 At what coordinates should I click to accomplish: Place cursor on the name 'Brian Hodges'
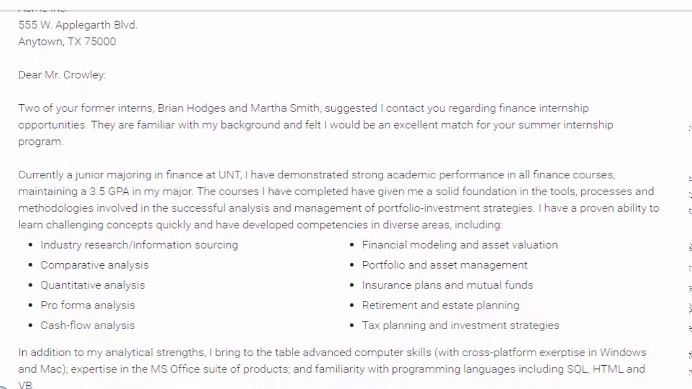(x=191, y=108)
